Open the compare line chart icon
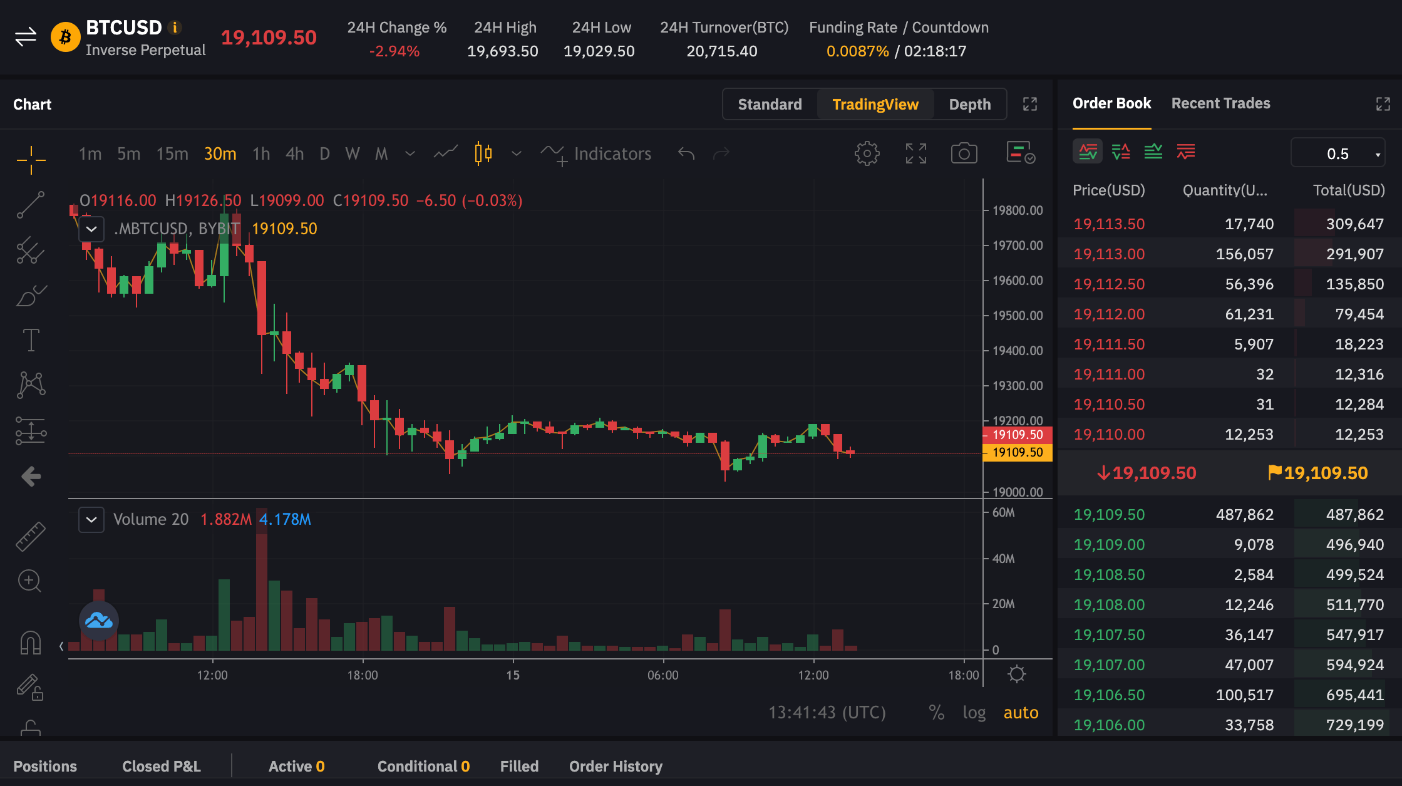 pos(446,153)
